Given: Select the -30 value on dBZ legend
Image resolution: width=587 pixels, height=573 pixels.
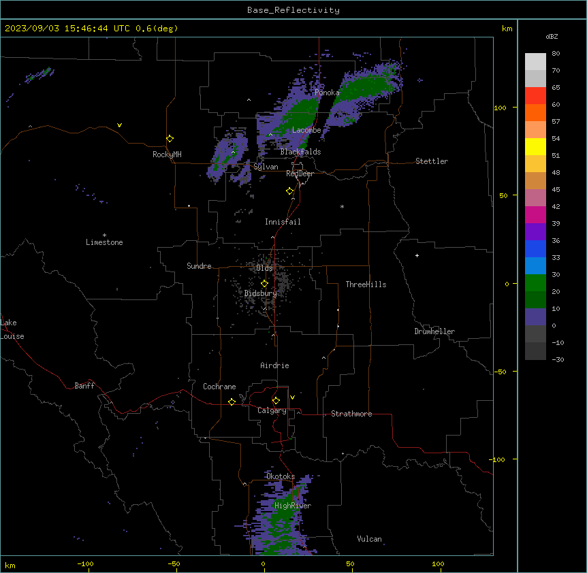Looking at the screenshot, I should pyautogui.click(x=558, y=359).
